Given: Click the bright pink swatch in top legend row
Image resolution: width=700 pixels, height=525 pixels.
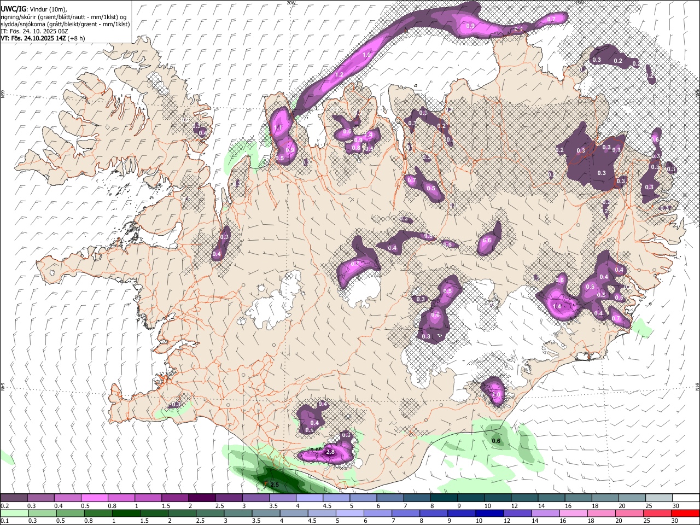Looking at the screenshot, I should point(94,498).
